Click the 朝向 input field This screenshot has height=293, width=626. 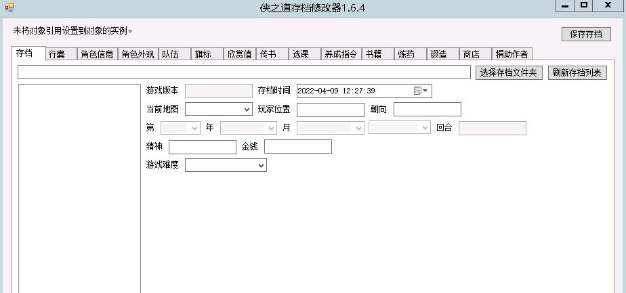[427, 109]
